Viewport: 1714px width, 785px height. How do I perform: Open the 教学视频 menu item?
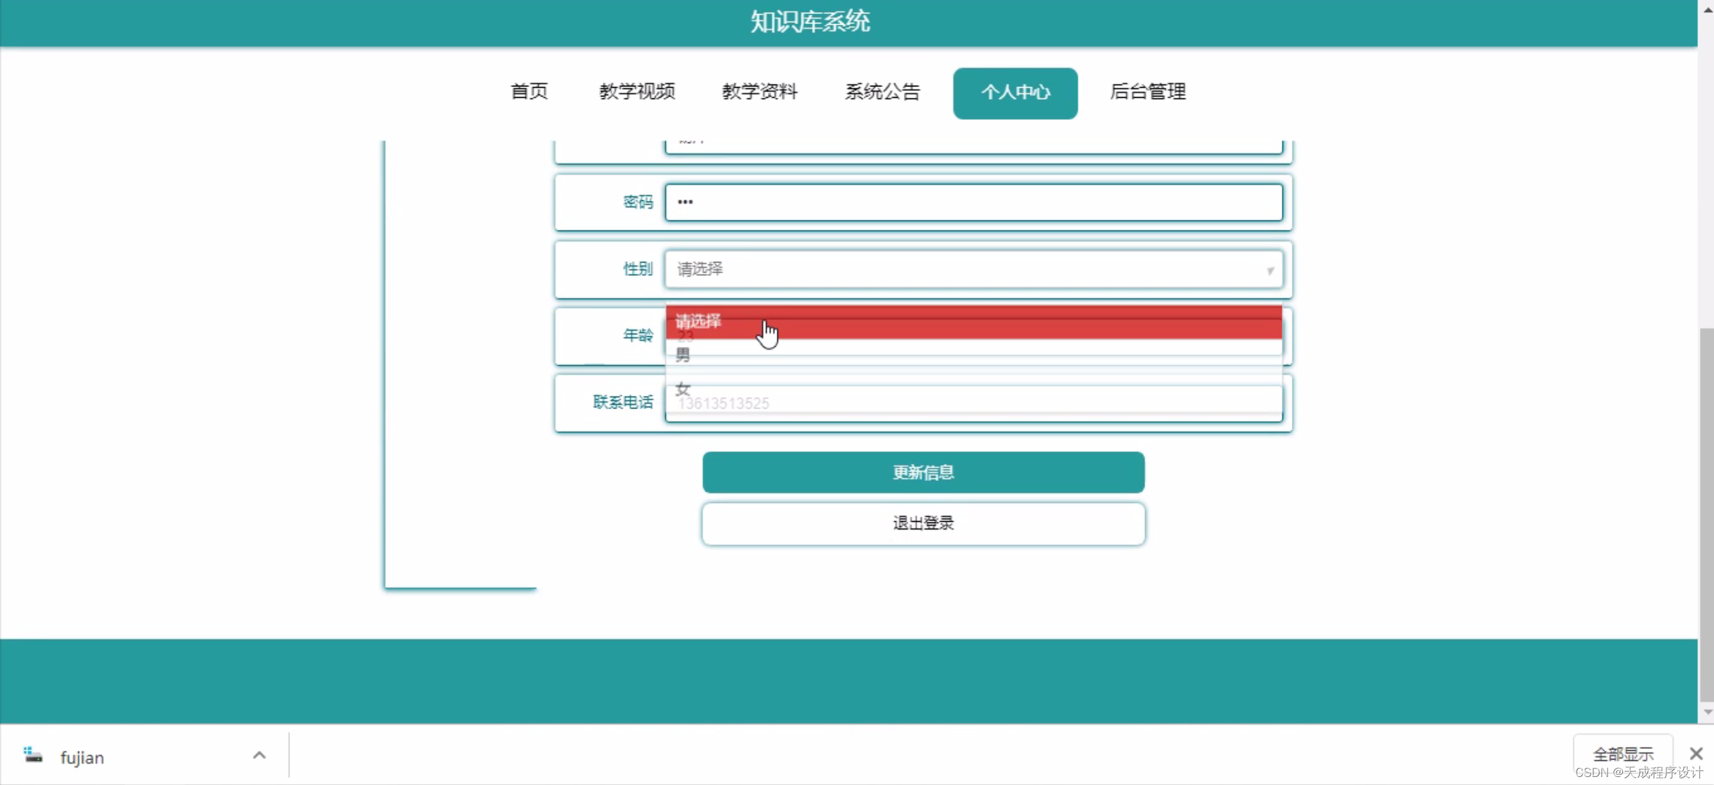click(637, 92)
